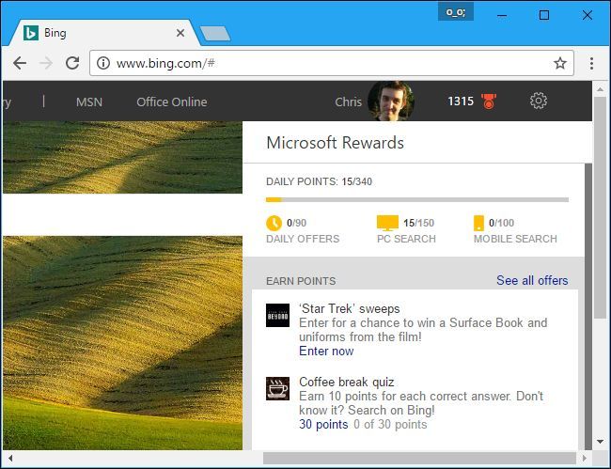Click the daily points progress bar
Viewport: 611px width, 469px height.
pos(417,200)
